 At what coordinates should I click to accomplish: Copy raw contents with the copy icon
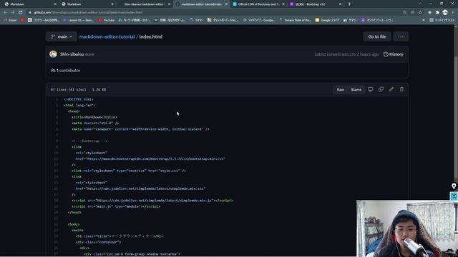coord(381,89)
